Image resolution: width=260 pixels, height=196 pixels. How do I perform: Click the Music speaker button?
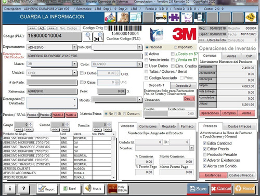pos(94,188)
